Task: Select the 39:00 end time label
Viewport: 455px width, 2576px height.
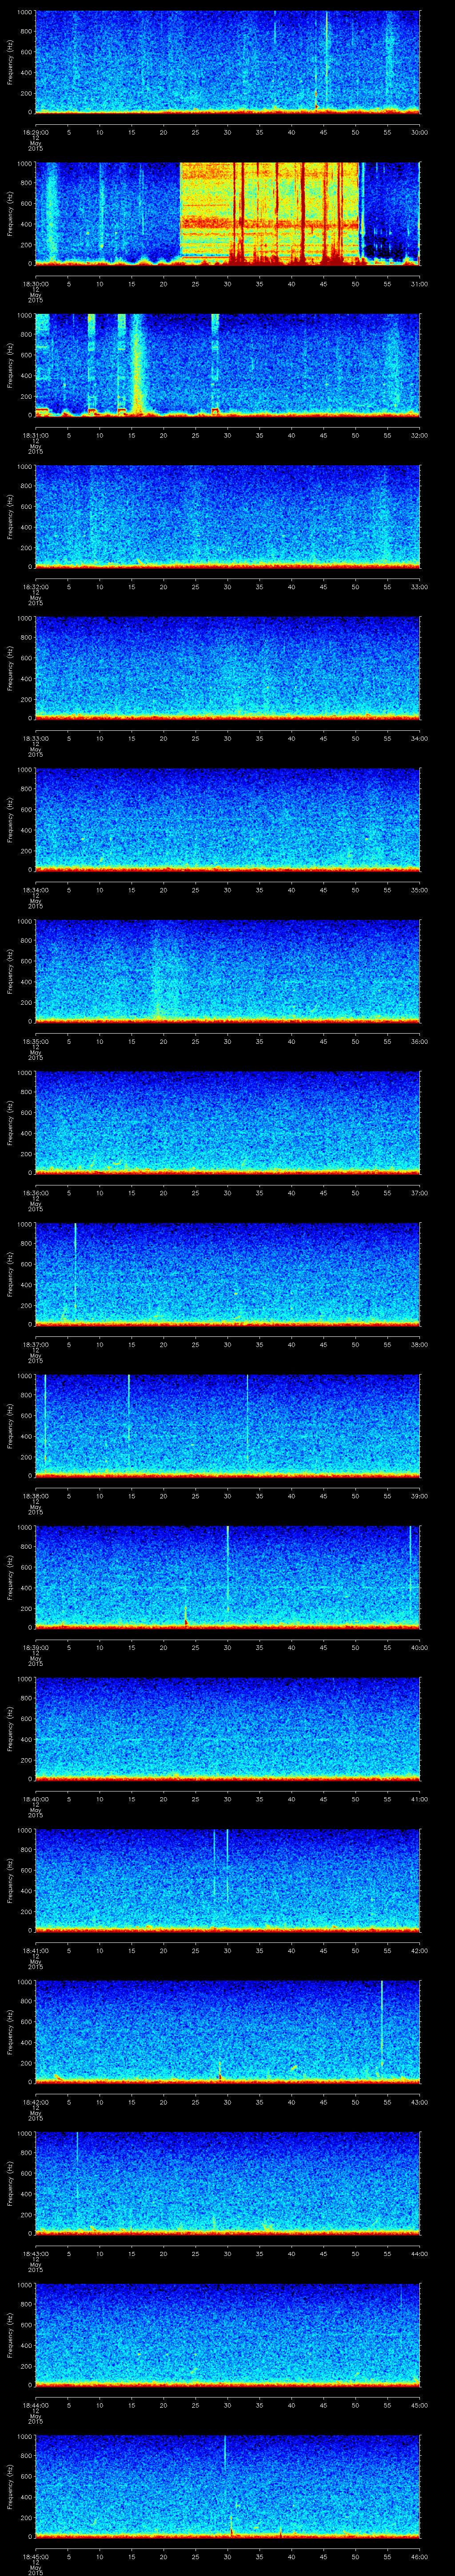Action: [420, 1496]
